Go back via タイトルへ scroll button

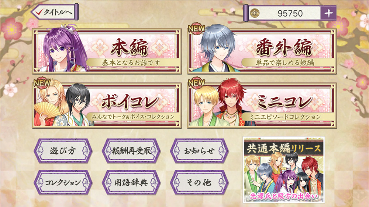pyautogui.click(x=55, y=12)
